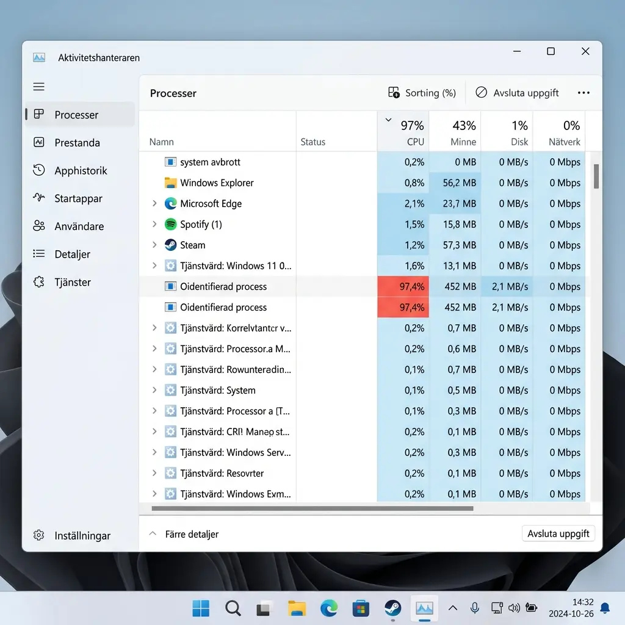Expand the Spotify (1) process group
Image resolution: width=625 pixels, height=625 pixels.
154,224
